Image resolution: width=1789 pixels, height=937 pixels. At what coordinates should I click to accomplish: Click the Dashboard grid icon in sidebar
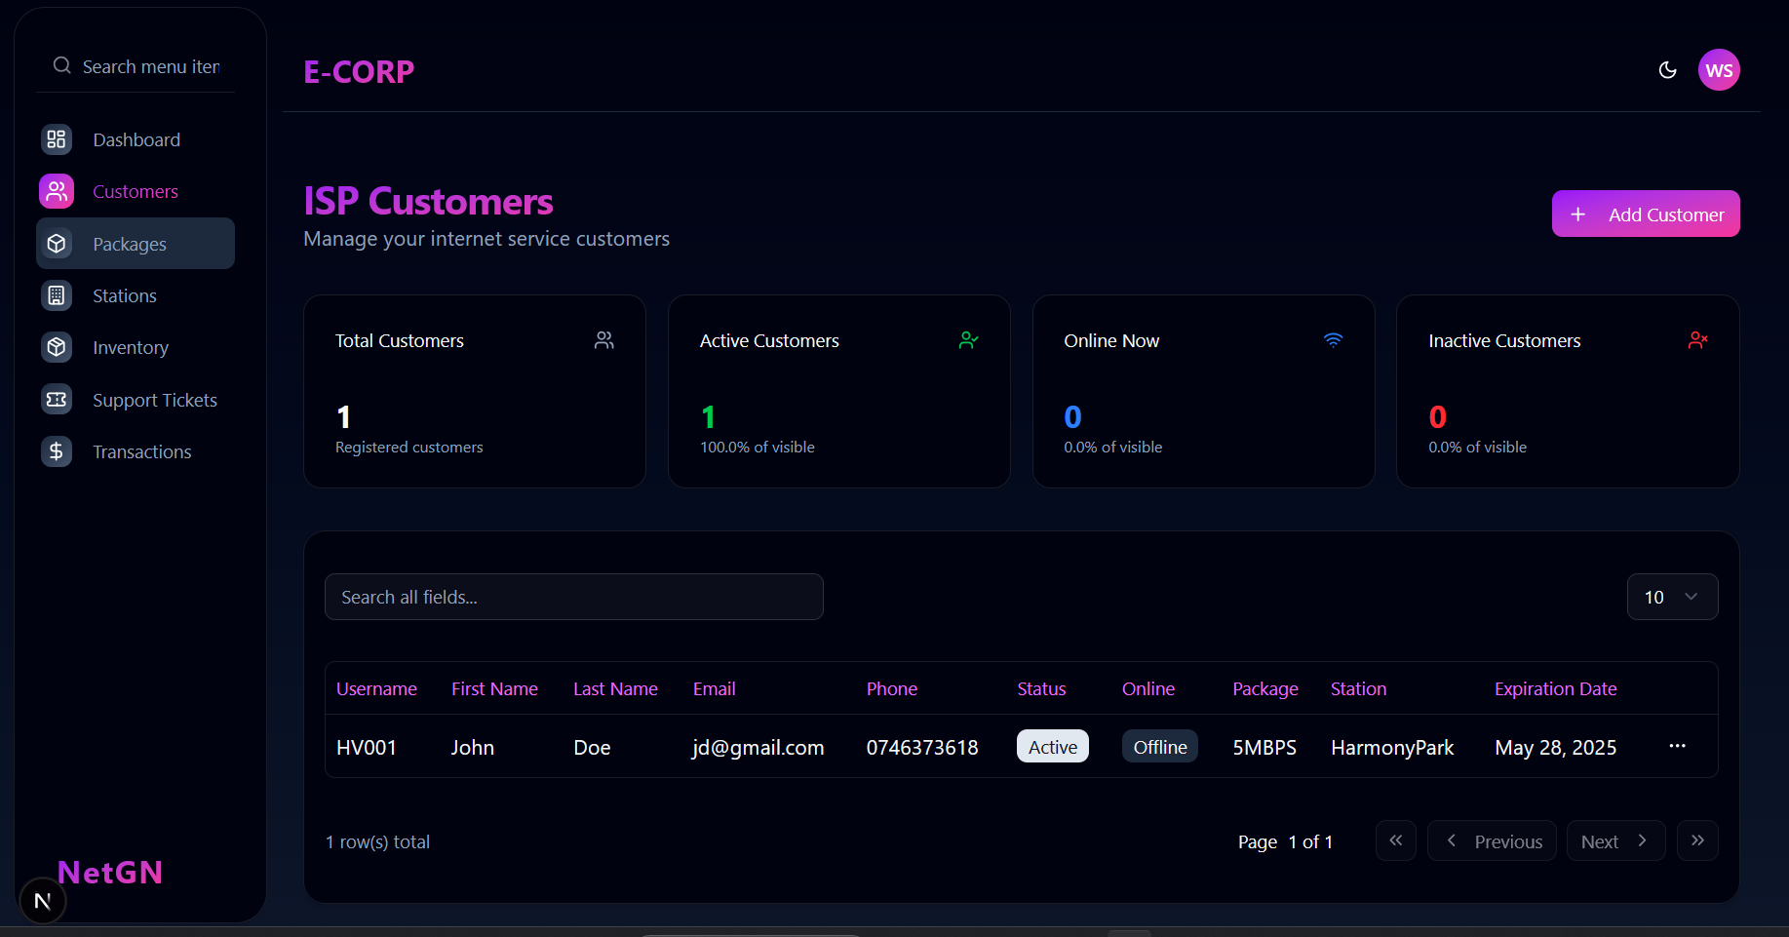coord(57,139)
